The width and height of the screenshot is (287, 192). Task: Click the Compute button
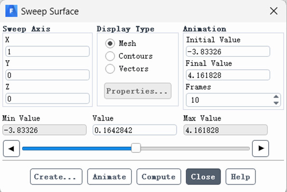[159, 177]
